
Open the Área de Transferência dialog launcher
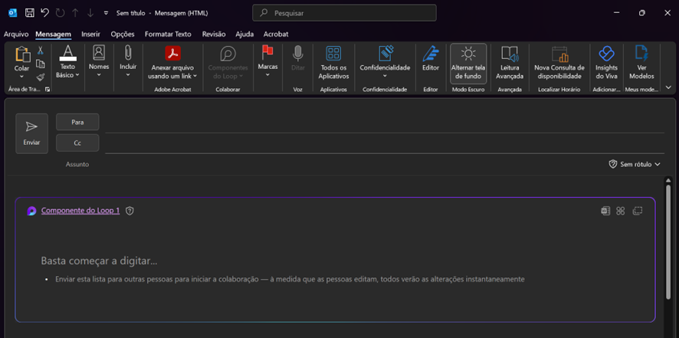pyautogui.click(x=48, y=89)
